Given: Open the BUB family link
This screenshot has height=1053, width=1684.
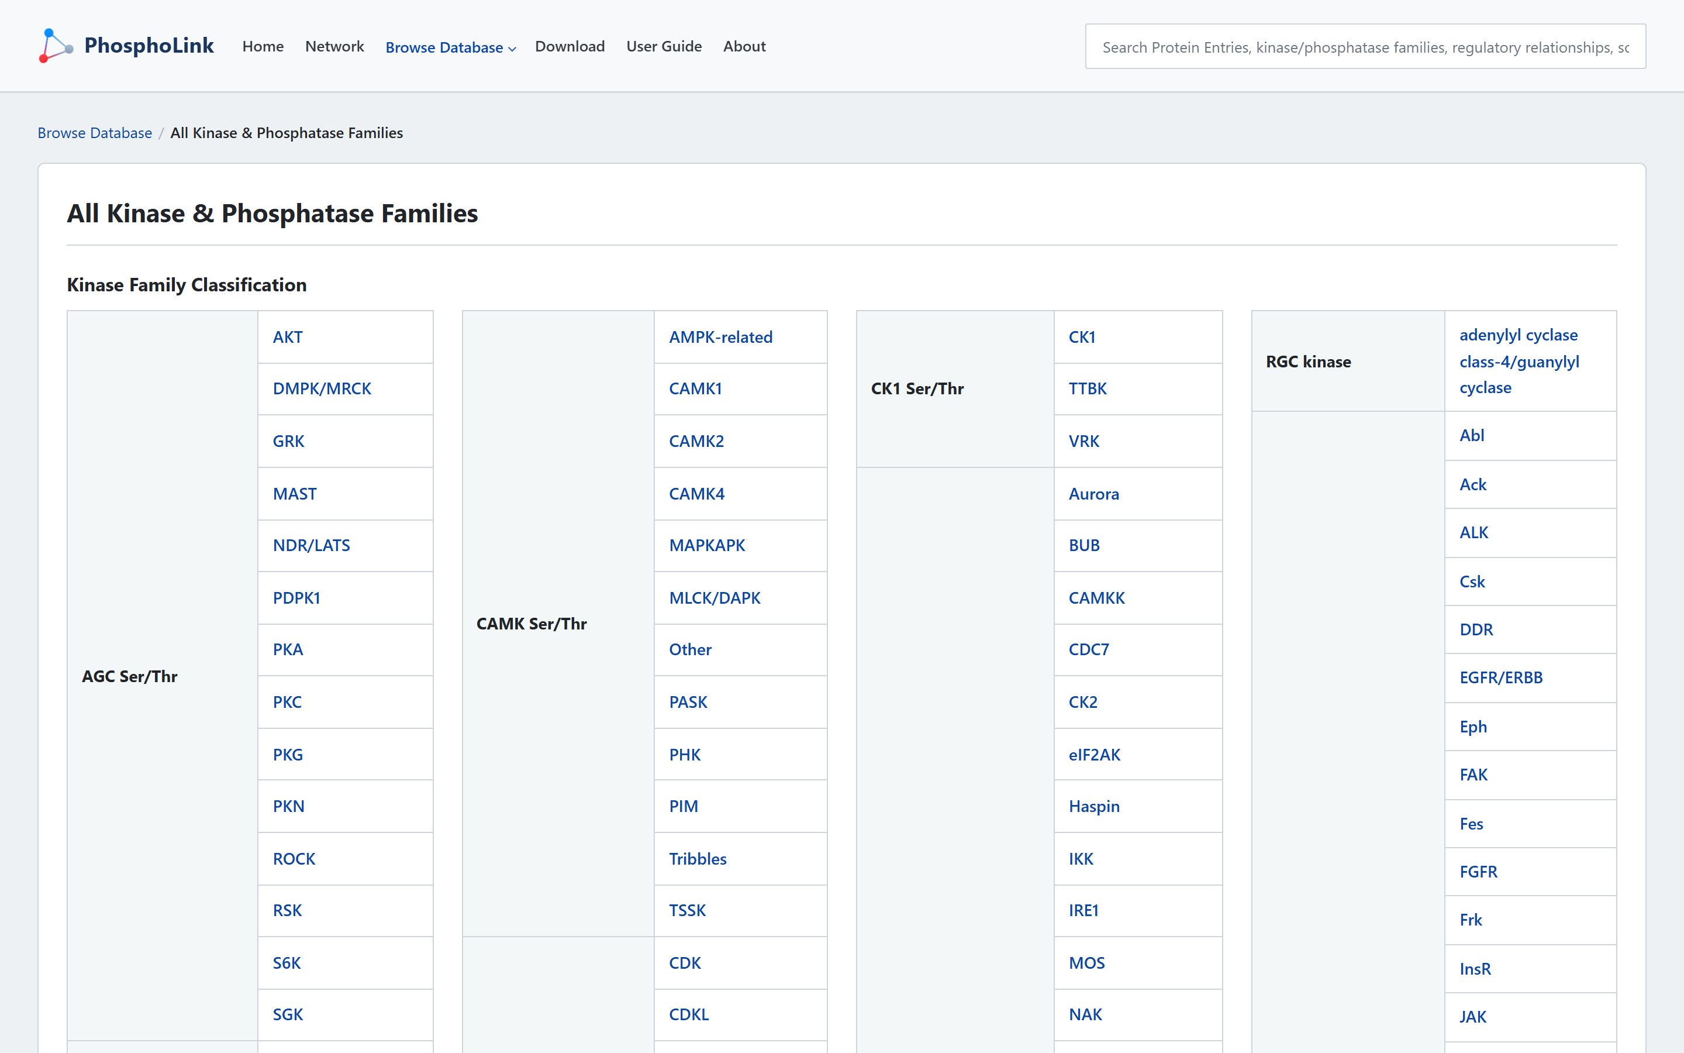Looking at the screenshot, I should [x=1084, y=545].
